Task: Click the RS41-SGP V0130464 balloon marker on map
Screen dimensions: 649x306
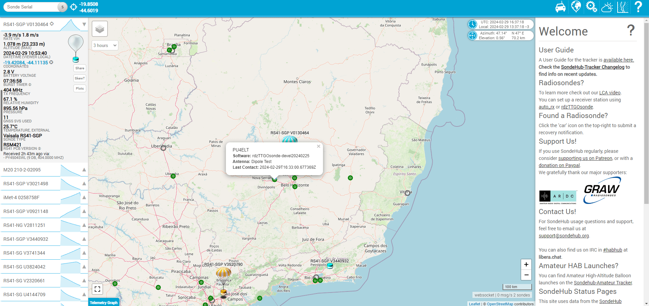Action: [290, 139]
